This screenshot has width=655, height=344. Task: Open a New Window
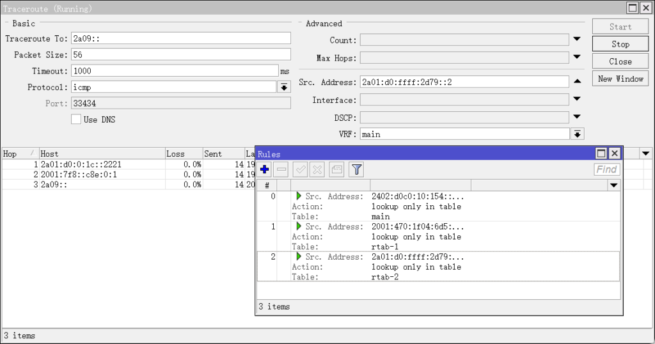click(620, 79)
